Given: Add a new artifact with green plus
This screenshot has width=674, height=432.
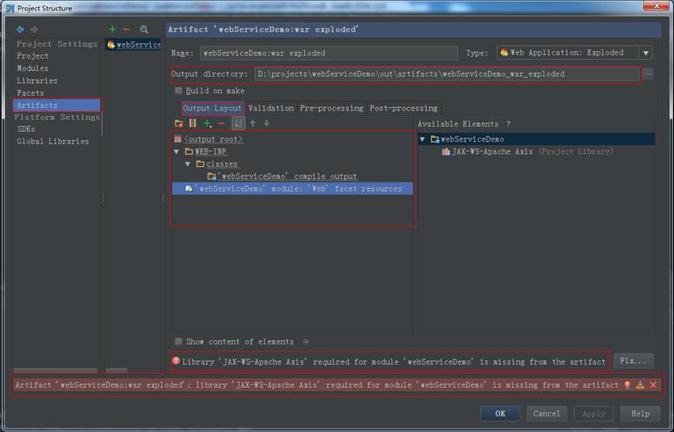Looking at the screenshot, I should (112, 29).
